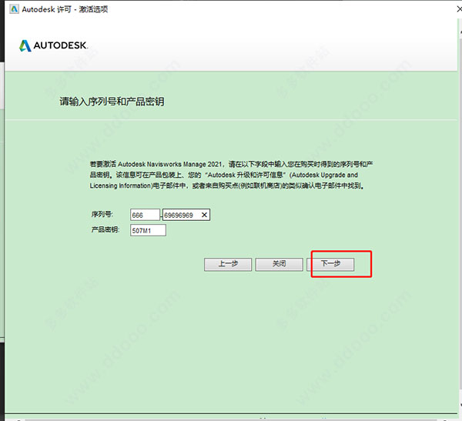Screen dimensions: 462x421
Task: Focus the serial number prefix field 666
Action: [x=145, y=215]
